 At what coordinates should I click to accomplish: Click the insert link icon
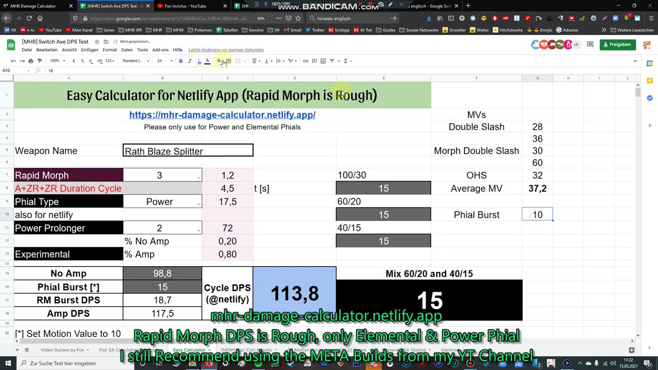point(305,61)
